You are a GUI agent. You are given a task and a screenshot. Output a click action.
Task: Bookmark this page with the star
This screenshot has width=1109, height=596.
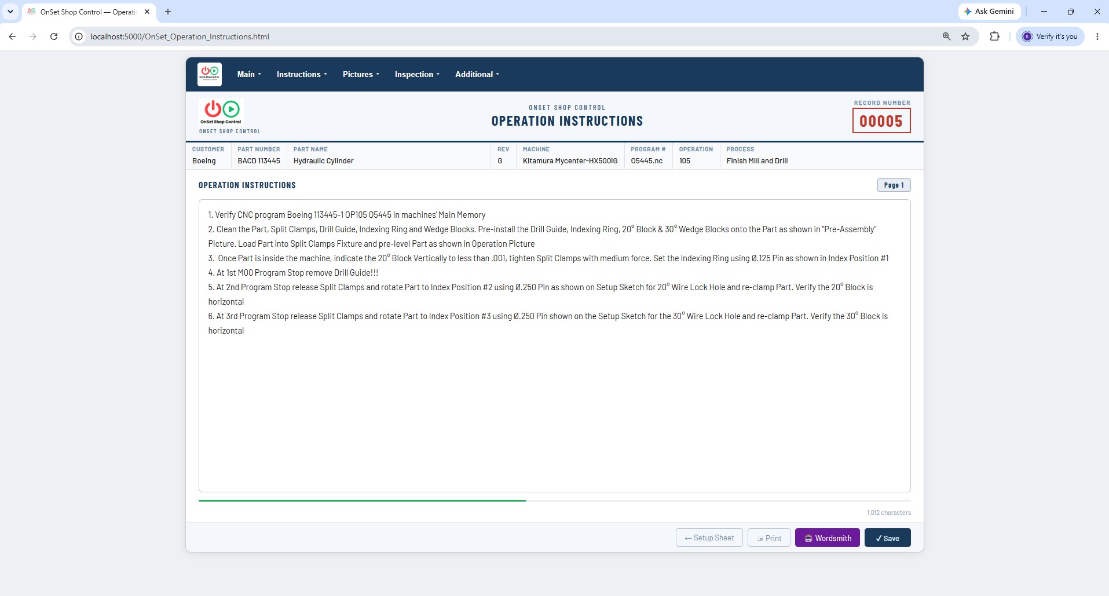[965, 36]
